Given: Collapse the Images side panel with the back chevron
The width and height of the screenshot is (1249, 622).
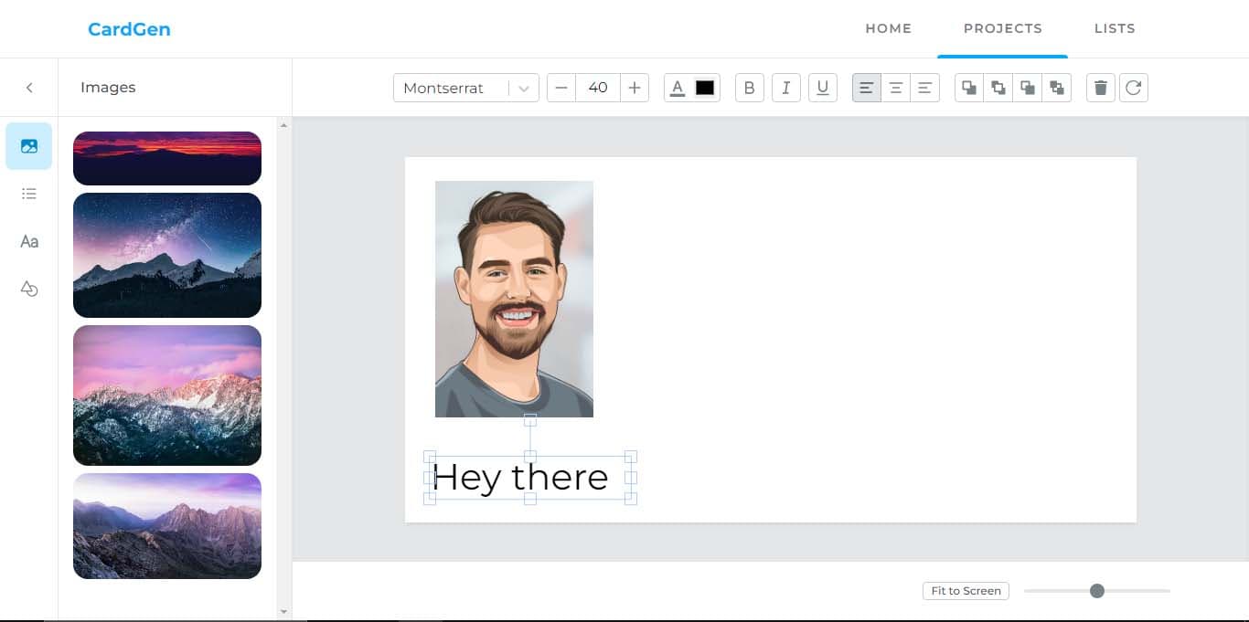Looking at the screenshot, I should tap(29, 88).
